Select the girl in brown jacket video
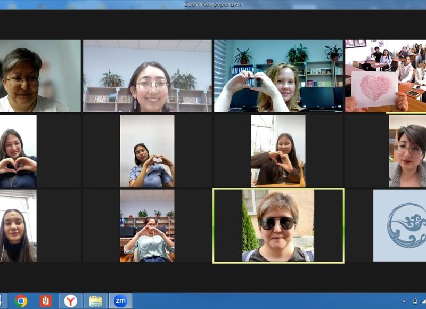This screenshot has width=426, height=309. point(278,151)
